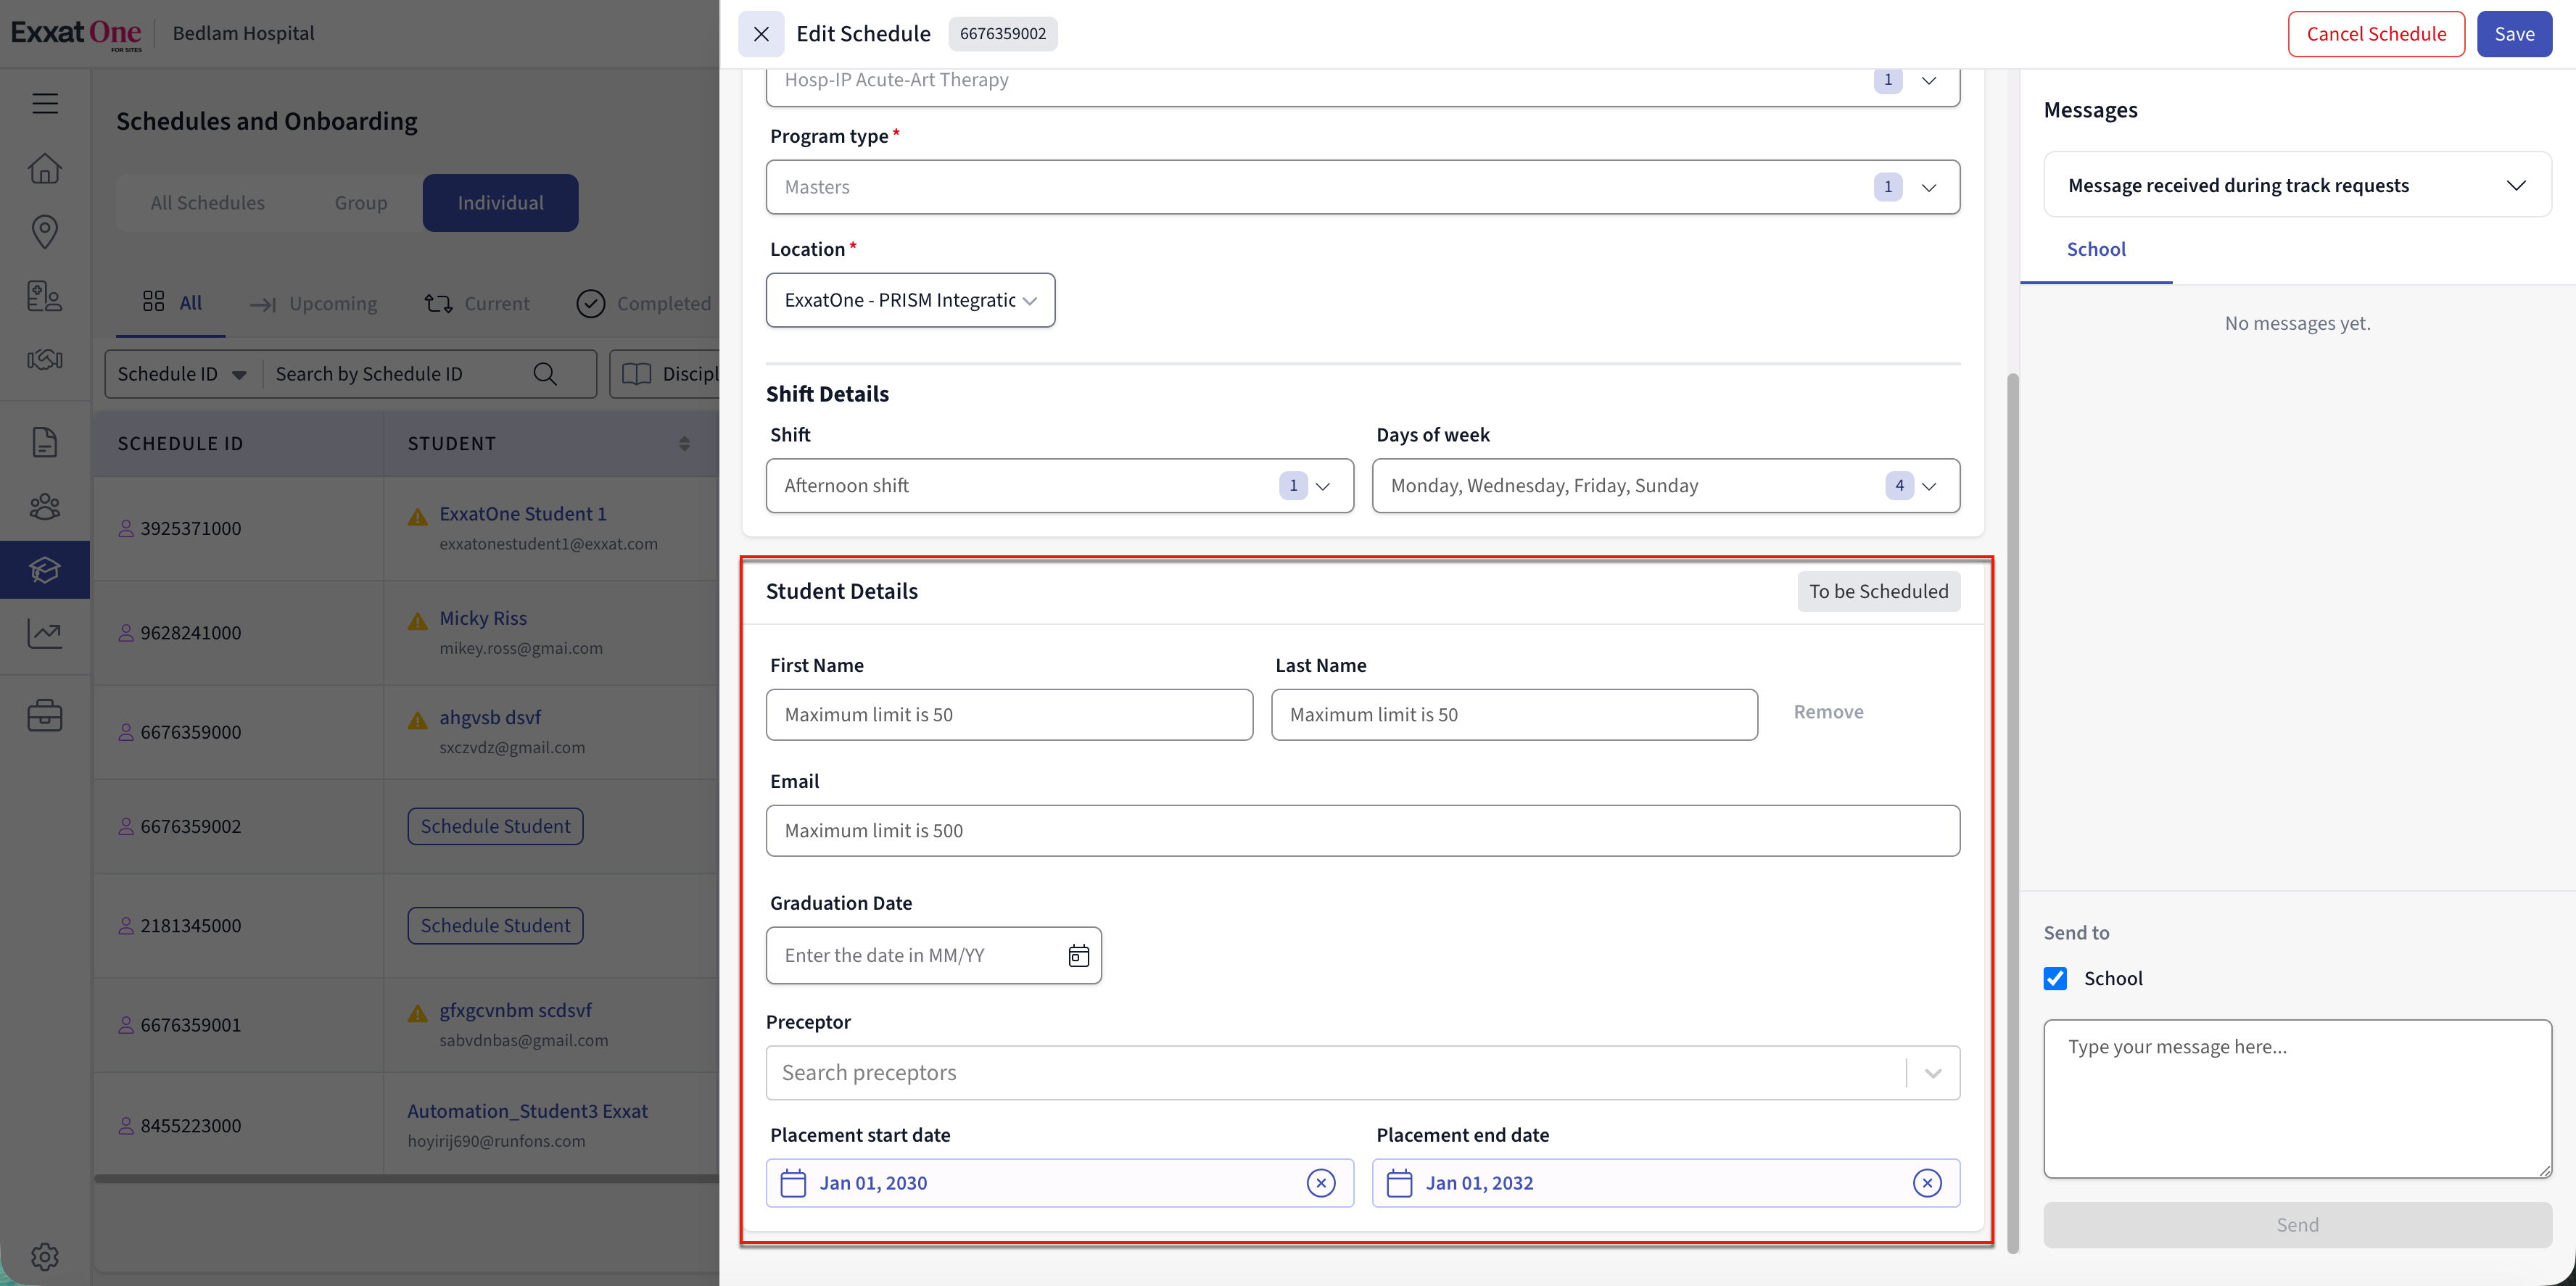Click warning icon beside gfxgcvnbm scdsvf

pyautogui.click(x=418, y=1013)
